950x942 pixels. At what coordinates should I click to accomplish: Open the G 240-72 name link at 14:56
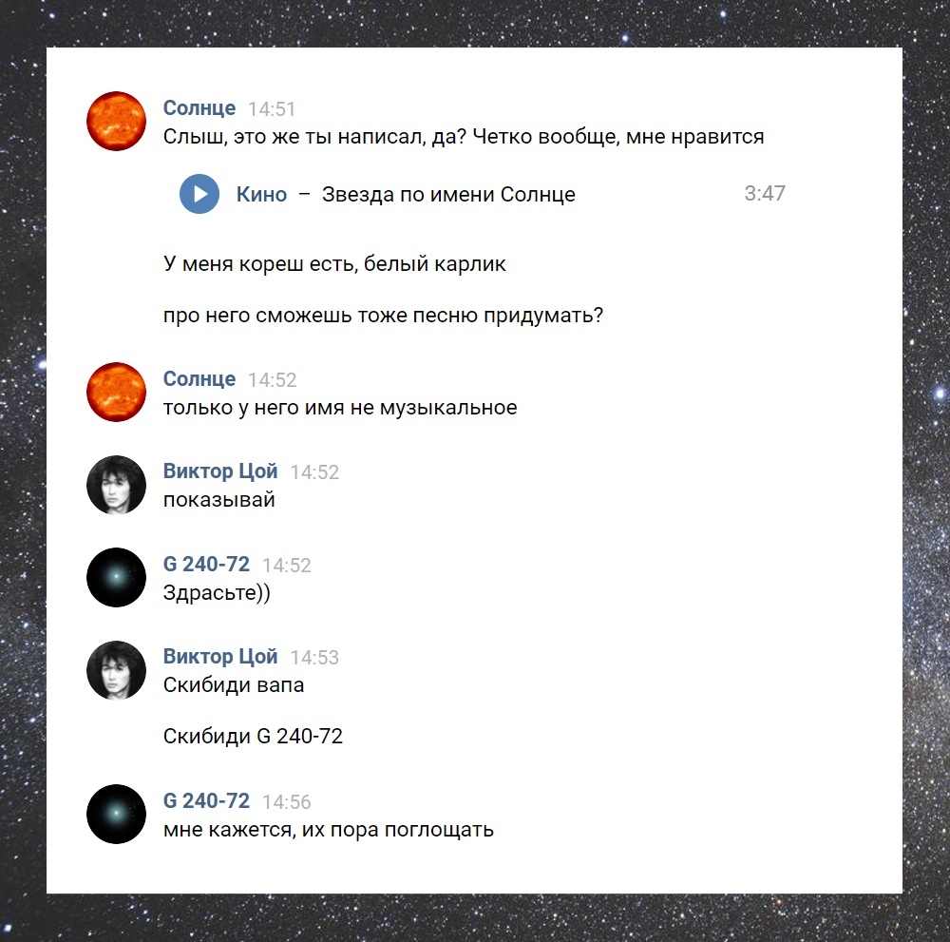point(206,800)
